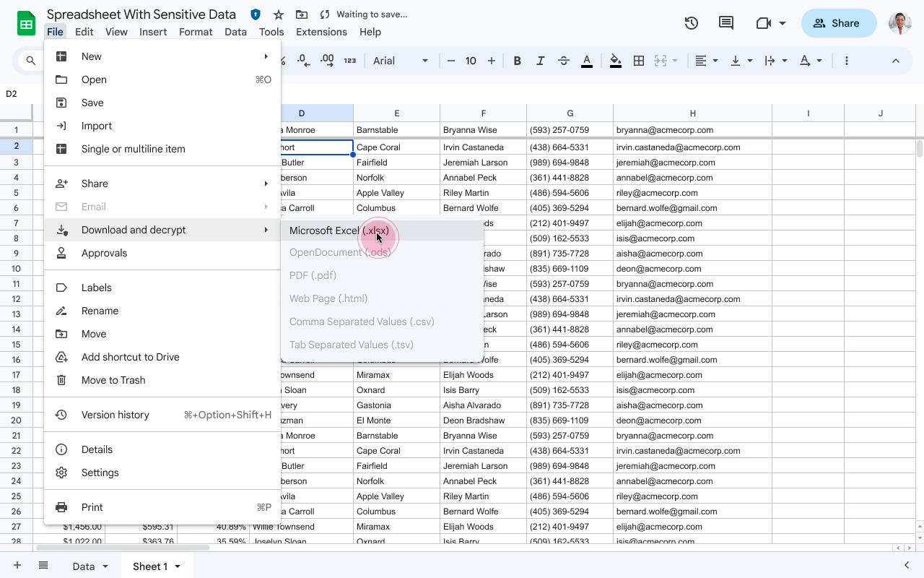Open the Insert menu
The height and width of the screenshot is (578, 924).
click(x=153, y=32)
